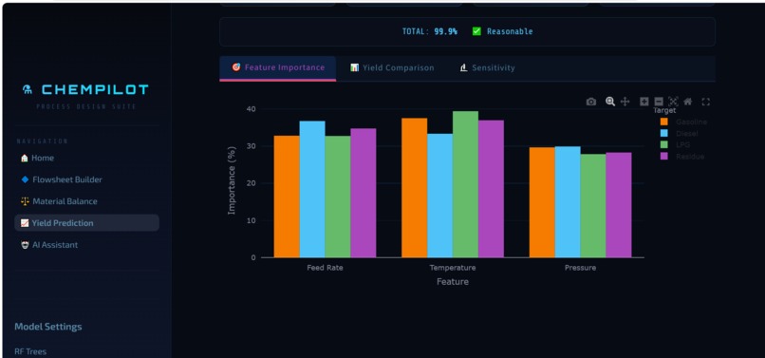
Task: Select the Zoom tool in the chart modebar
Action: tap(610, 101)
